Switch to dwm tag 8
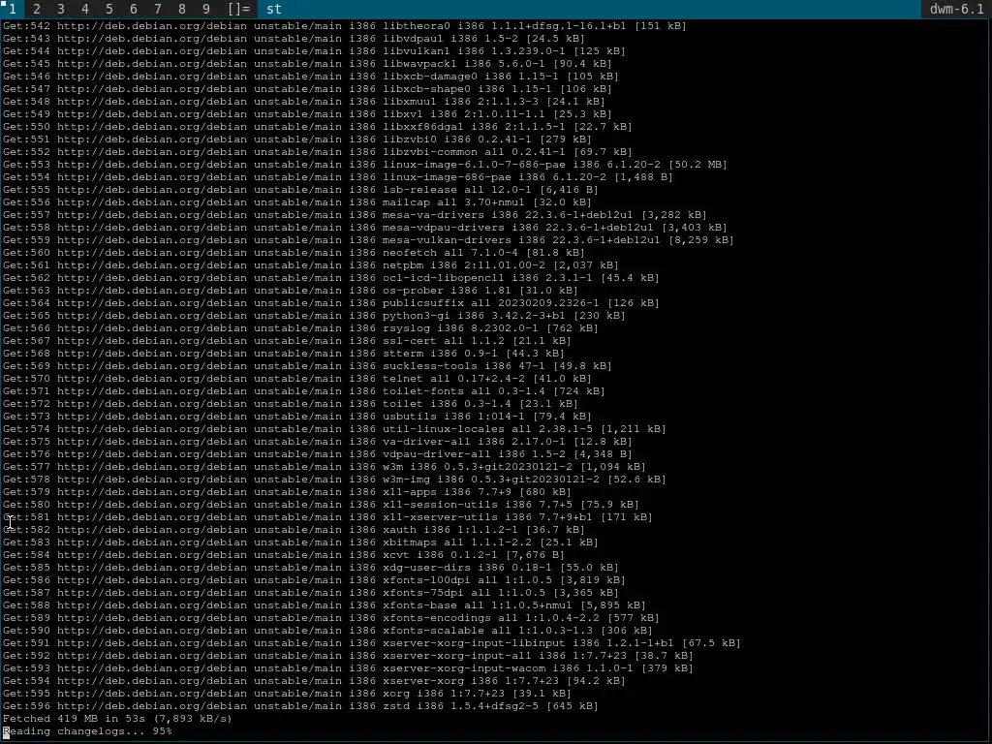992x744 pixels. (181, 9)
